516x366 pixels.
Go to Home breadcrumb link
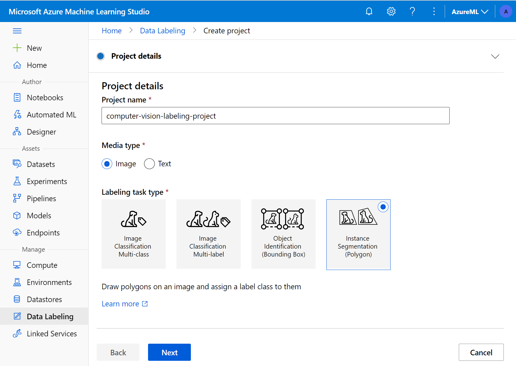coord(112,31)
